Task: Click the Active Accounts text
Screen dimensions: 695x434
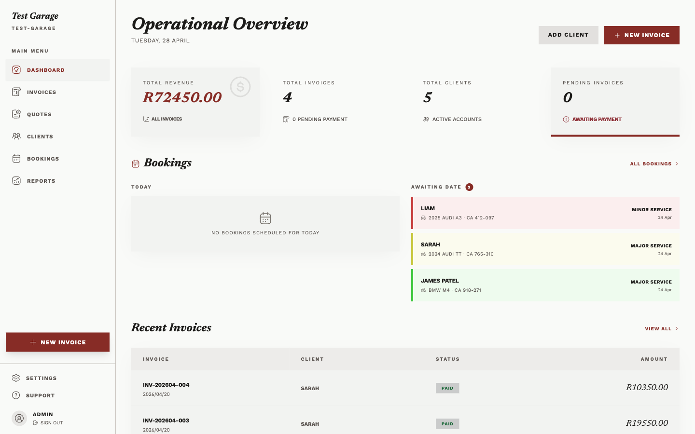Action: point(457,119)
